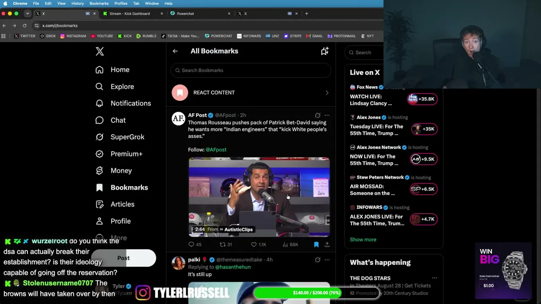The image size is (541, 304).
Task: View analytics showing 68K views
Action: coord(290,244)
